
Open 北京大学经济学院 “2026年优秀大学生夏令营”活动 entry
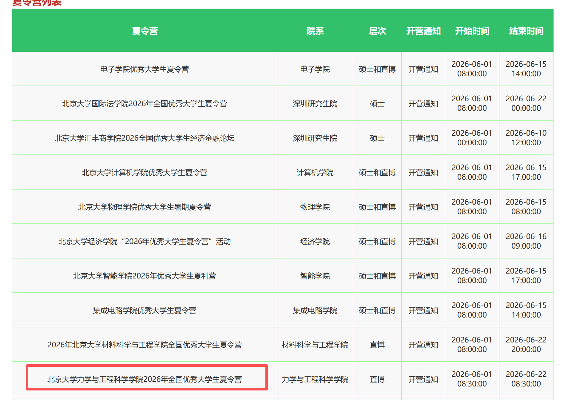click(145, 242)
